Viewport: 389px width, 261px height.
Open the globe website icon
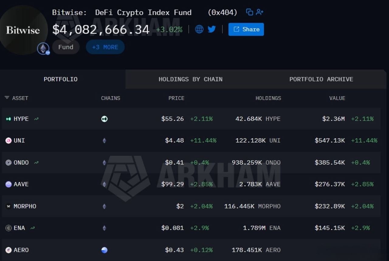[x=199, y=29]
